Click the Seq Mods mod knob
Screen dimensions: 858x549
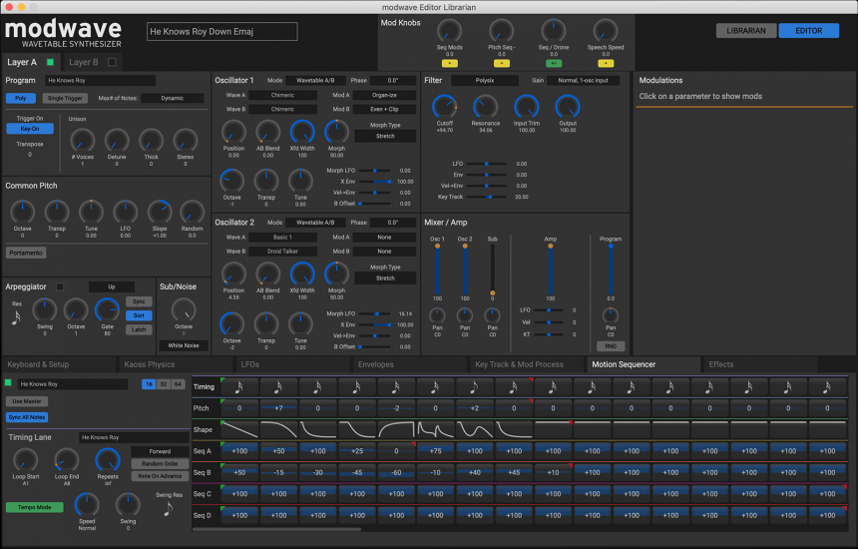tap(449, 31)
